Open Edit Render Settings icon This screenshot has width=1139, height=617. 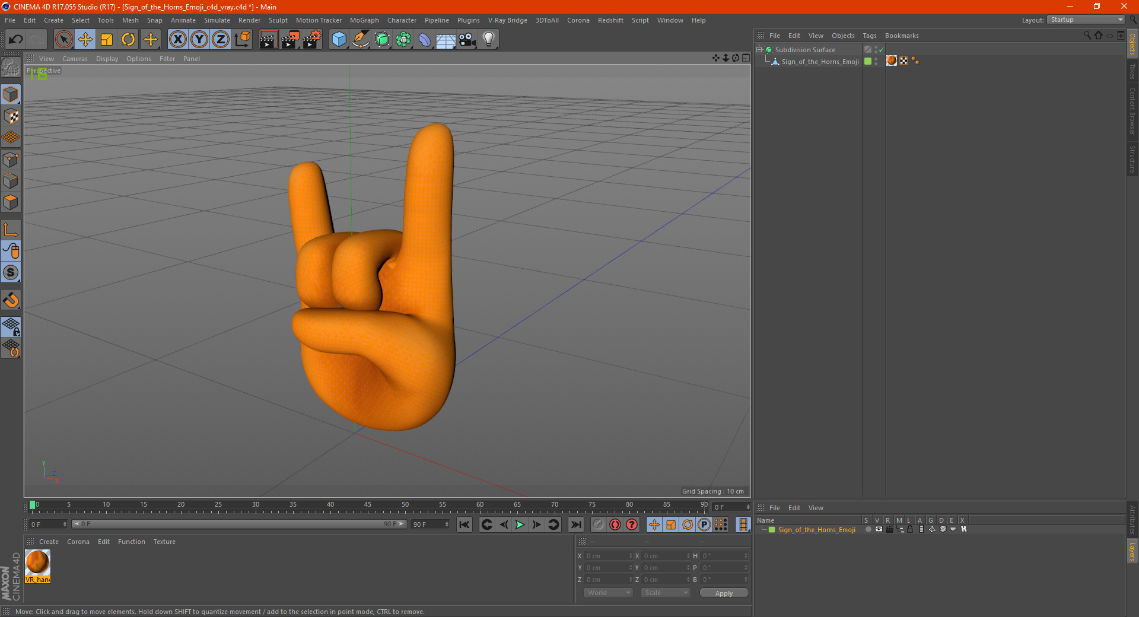pyautogui.click(x=312, y=40)
